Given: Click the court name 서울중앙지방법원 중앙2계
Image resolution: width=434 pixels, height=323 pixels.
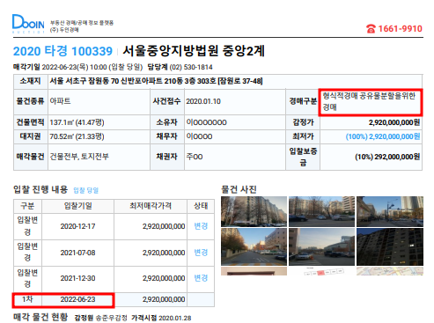Looking at the screenshot, I should coord(194,51).
